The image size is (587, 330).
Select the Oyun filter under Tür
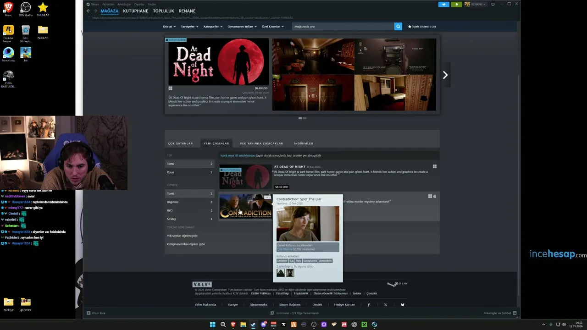point(189,172)
